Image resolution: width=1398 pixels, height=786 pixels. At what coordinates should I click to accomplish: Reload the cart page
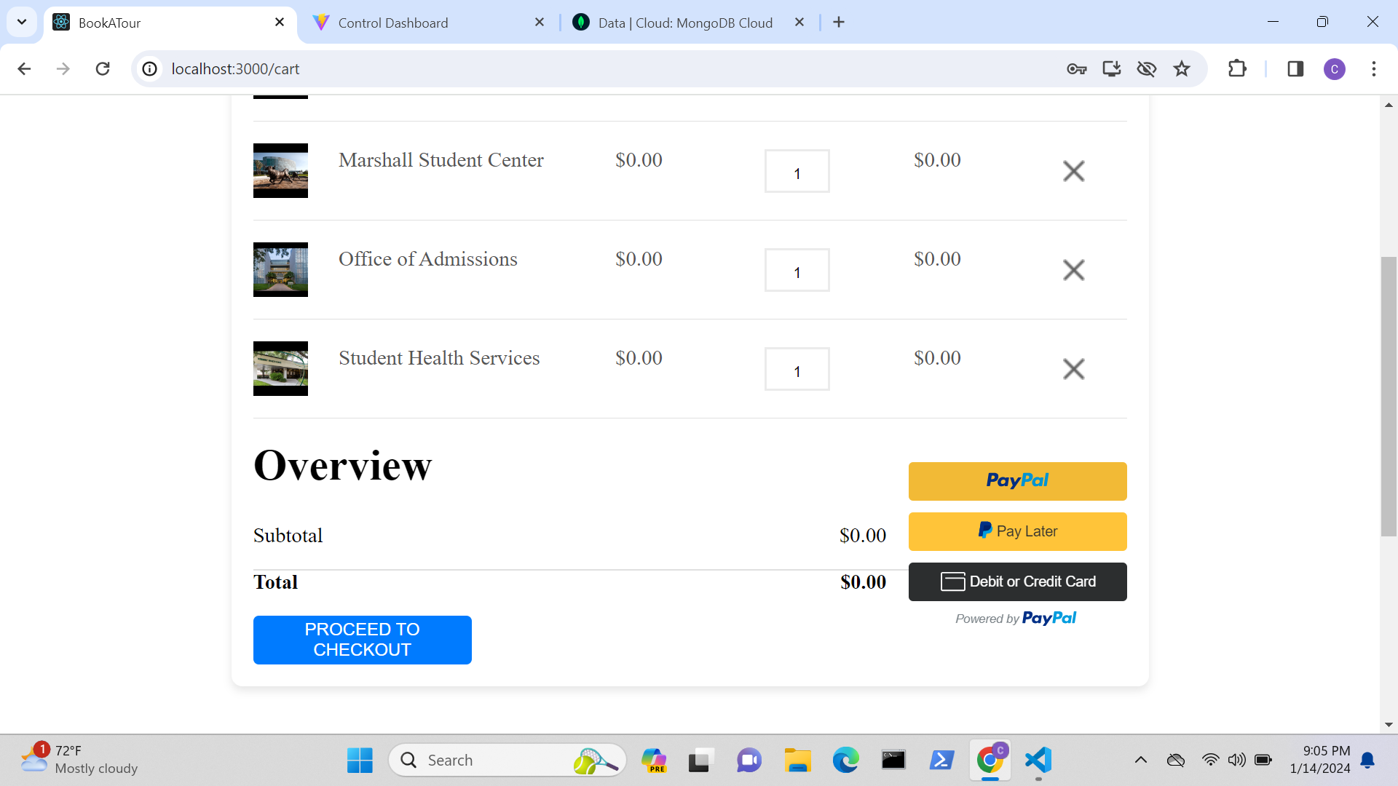pos(103,68)
